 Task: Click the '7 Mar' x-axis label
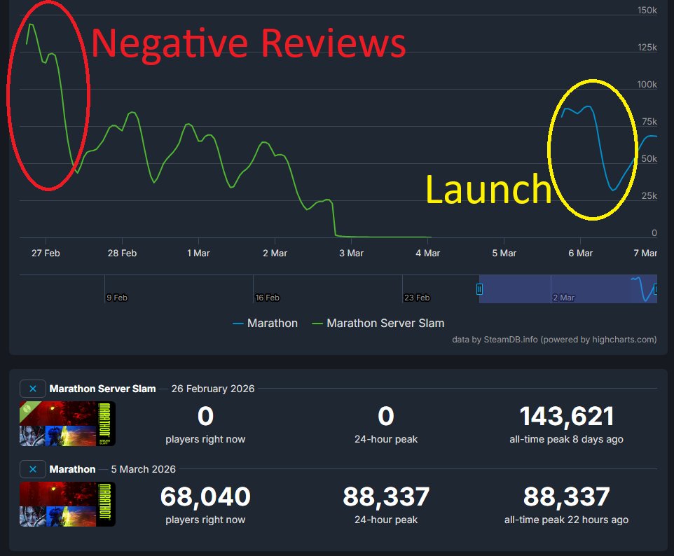[645, 253]
